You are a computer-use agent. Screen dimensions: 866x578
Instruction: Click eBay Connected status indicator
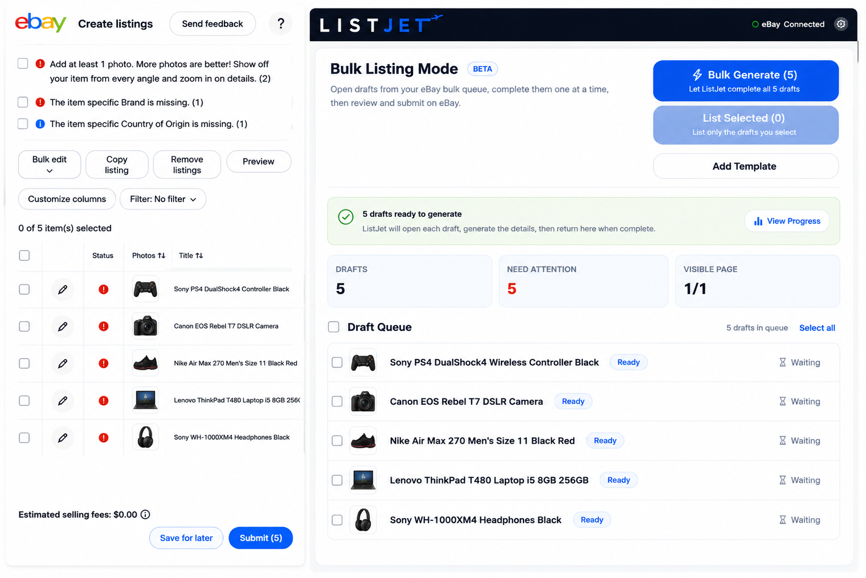click(x=788, y=24)
